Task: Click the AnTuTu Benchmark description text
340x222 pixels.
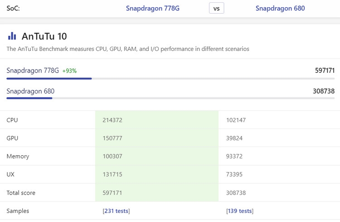Action: (x=128, y=49)
